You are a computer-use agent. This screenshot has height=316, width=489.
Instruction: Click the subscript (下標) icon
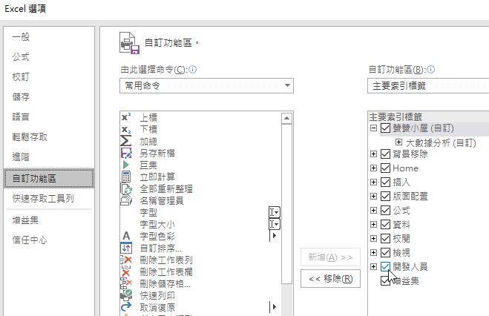[126, 129]
